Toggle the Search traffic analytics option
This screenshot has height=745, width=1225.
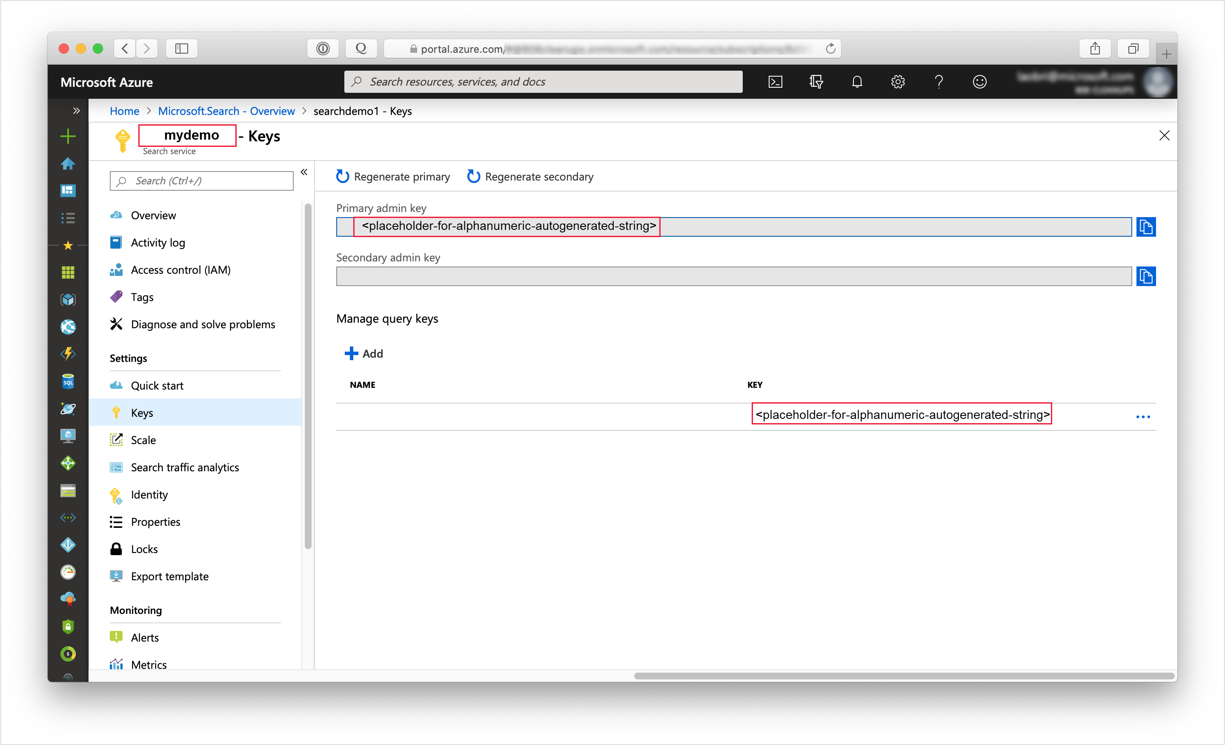pyautogui.click(x=185, y=467)
